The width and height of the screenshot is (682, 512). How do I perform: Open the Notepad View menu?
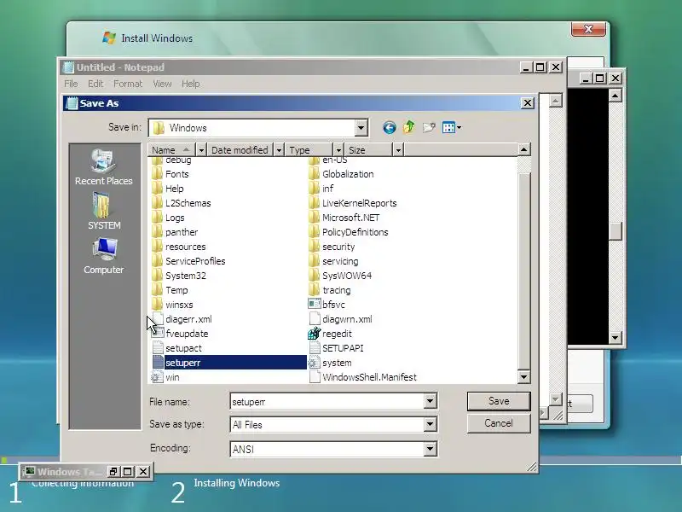click(x=162, y=84)
